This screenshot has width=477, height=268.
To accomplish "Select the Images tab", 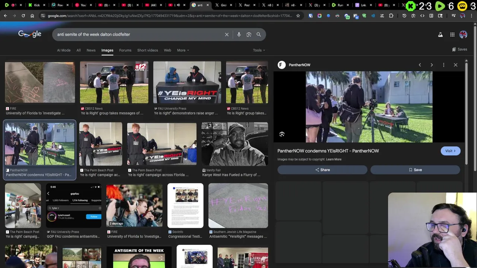I will (x=107, y=50).
